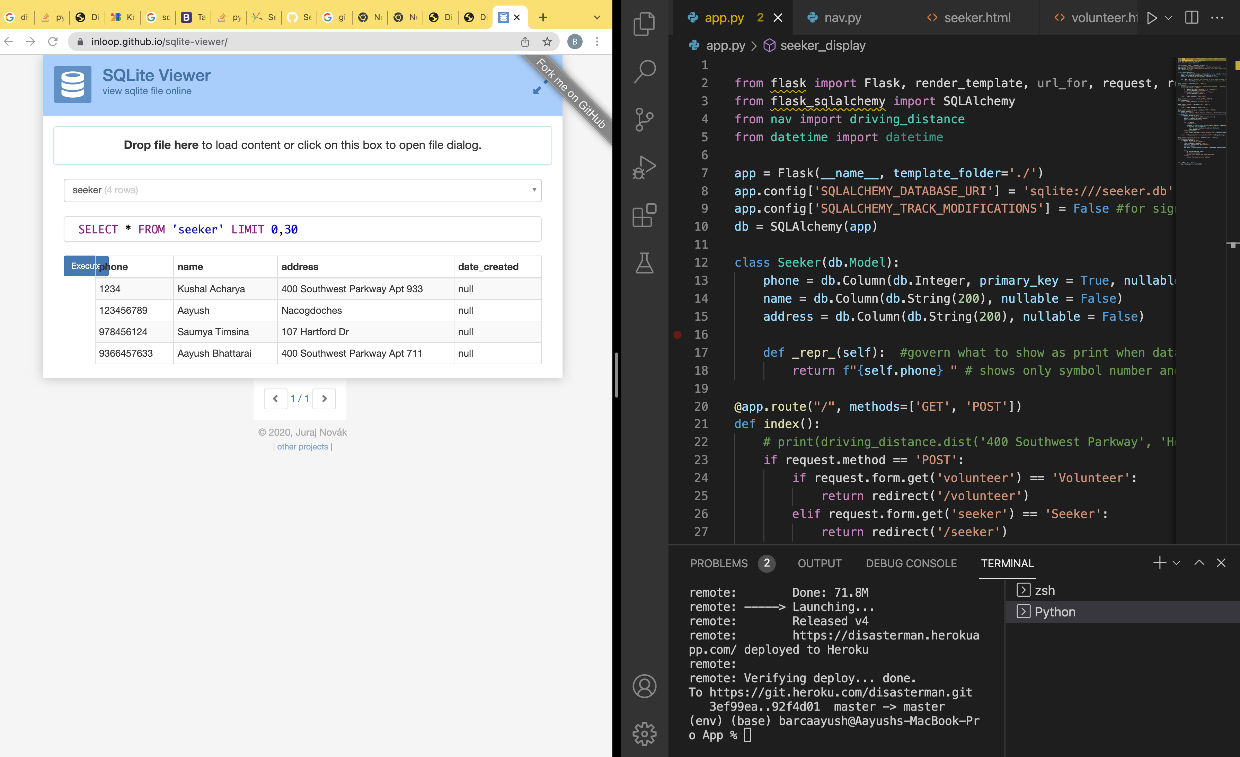Bookmark this page with the star icon
1240x757 pixels.
[547, 42]
